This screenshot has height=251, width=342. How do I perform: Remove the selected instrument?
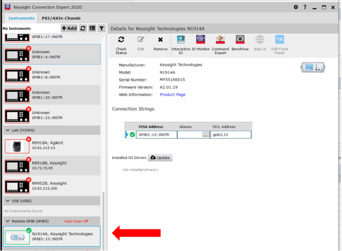coord(160,43)
